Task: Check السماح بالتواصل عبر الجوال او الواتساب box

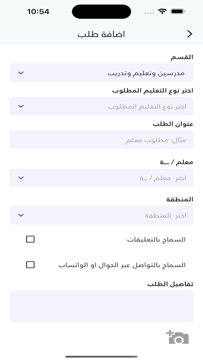Action: 31,265
